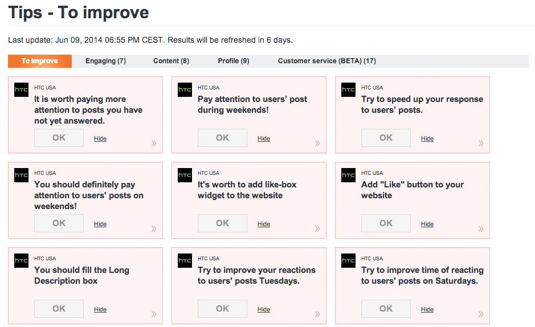
Task: Expand arrow on Tuesdays reactions tip
Action: tap(317, 314)
